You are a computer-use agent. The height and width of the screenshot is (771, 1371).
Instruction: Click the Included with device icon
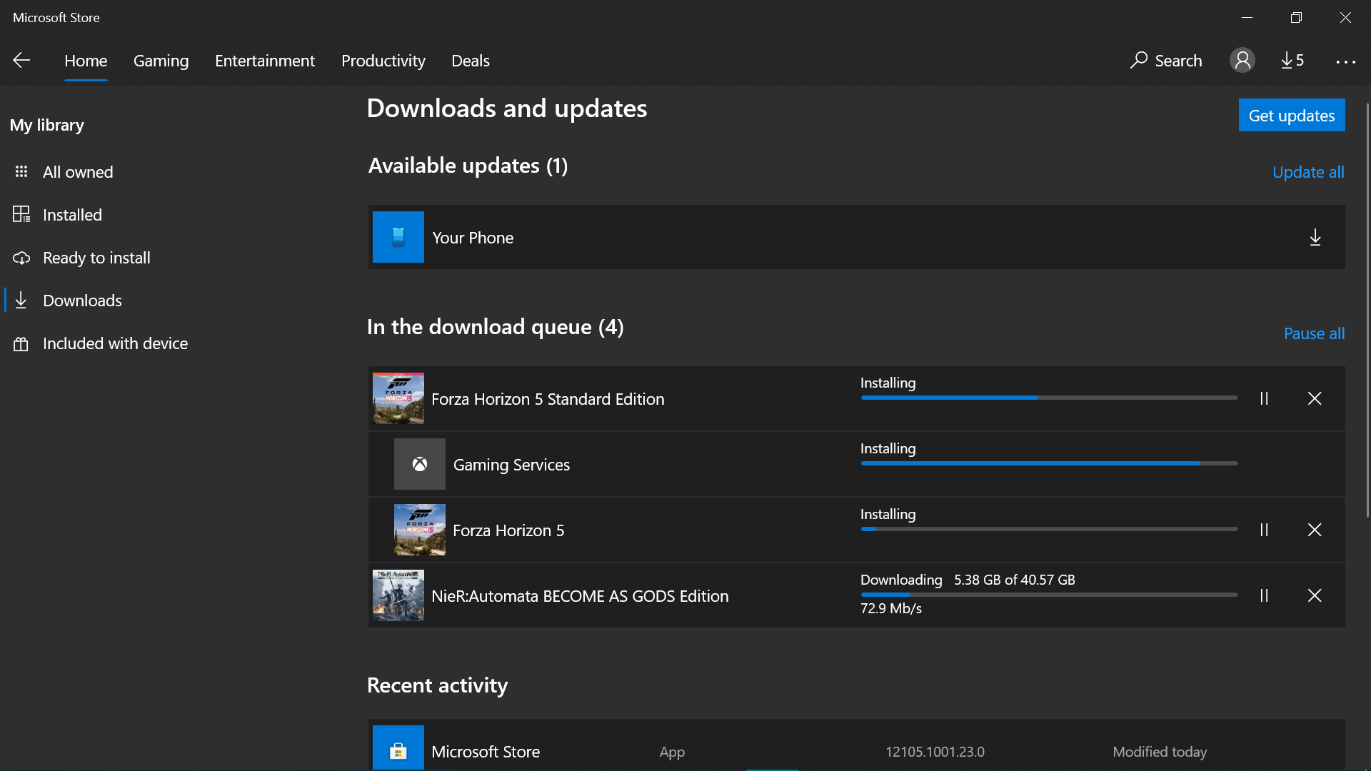[x=21, y=343]
